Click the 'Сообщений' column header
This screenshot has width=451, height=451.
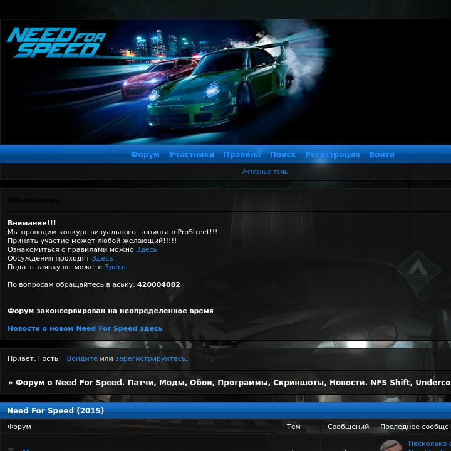point(348,427)
